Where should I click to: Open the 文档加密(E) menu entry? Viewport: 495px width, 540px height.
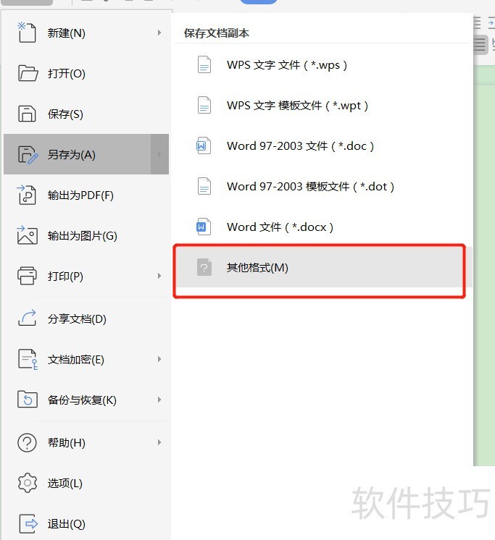tap(86, 359)
